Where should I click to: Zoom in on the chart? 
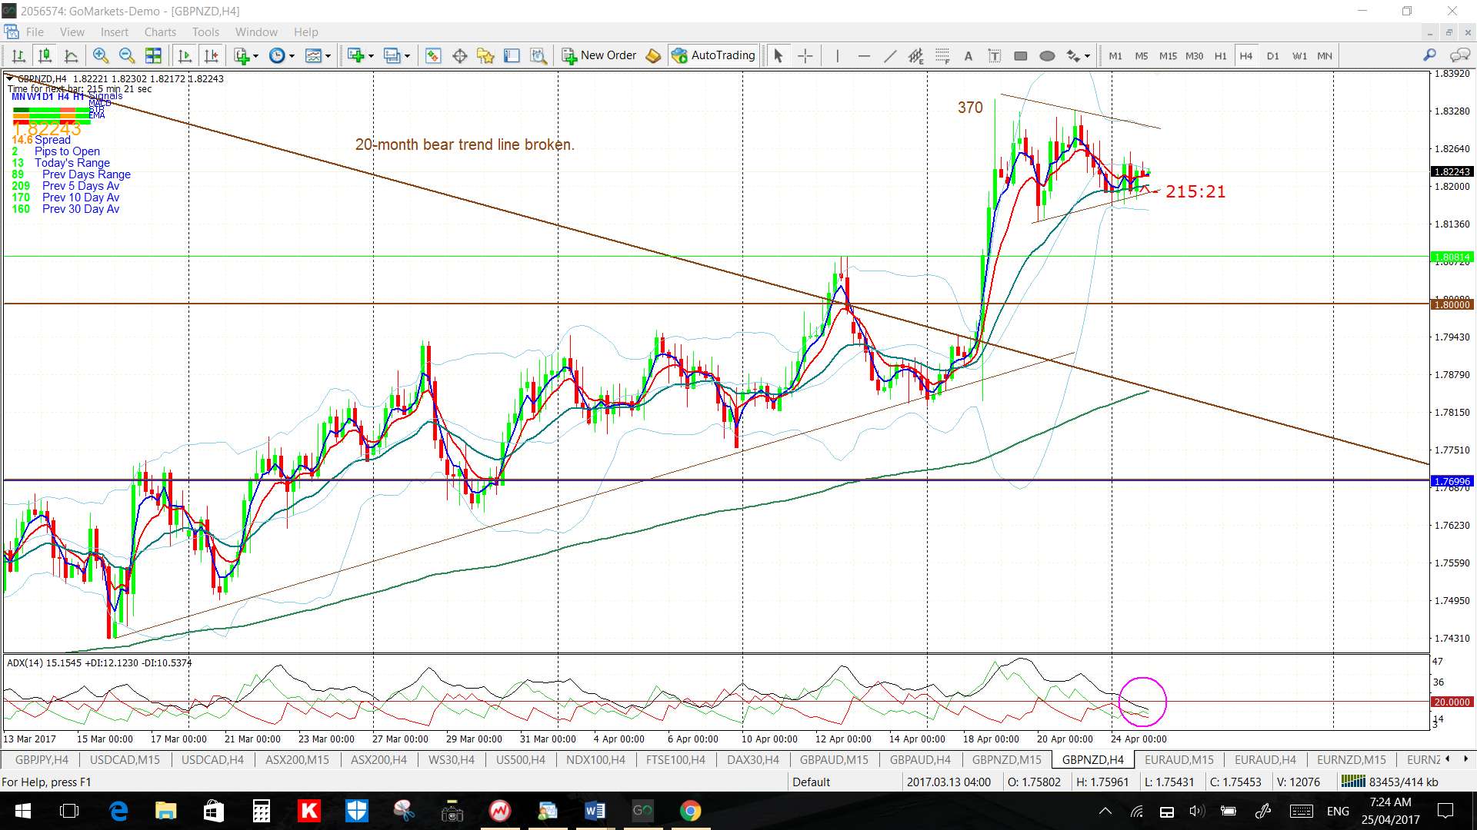tap(101, 55)
